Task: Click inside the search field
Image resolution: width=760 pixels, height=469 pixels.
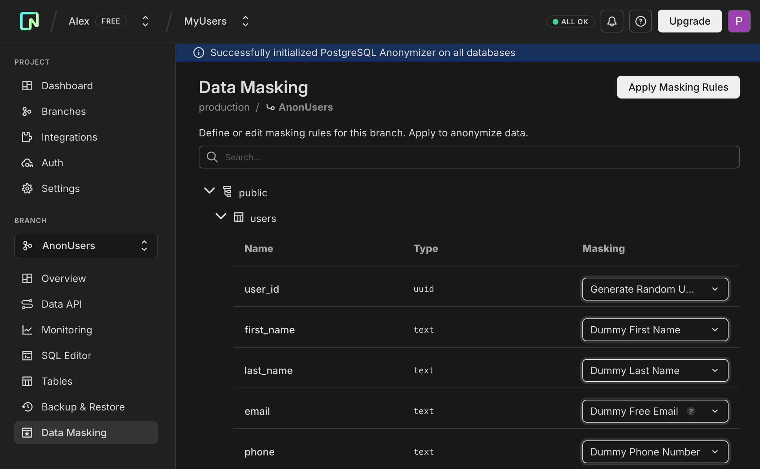Action: pos(393,157)
